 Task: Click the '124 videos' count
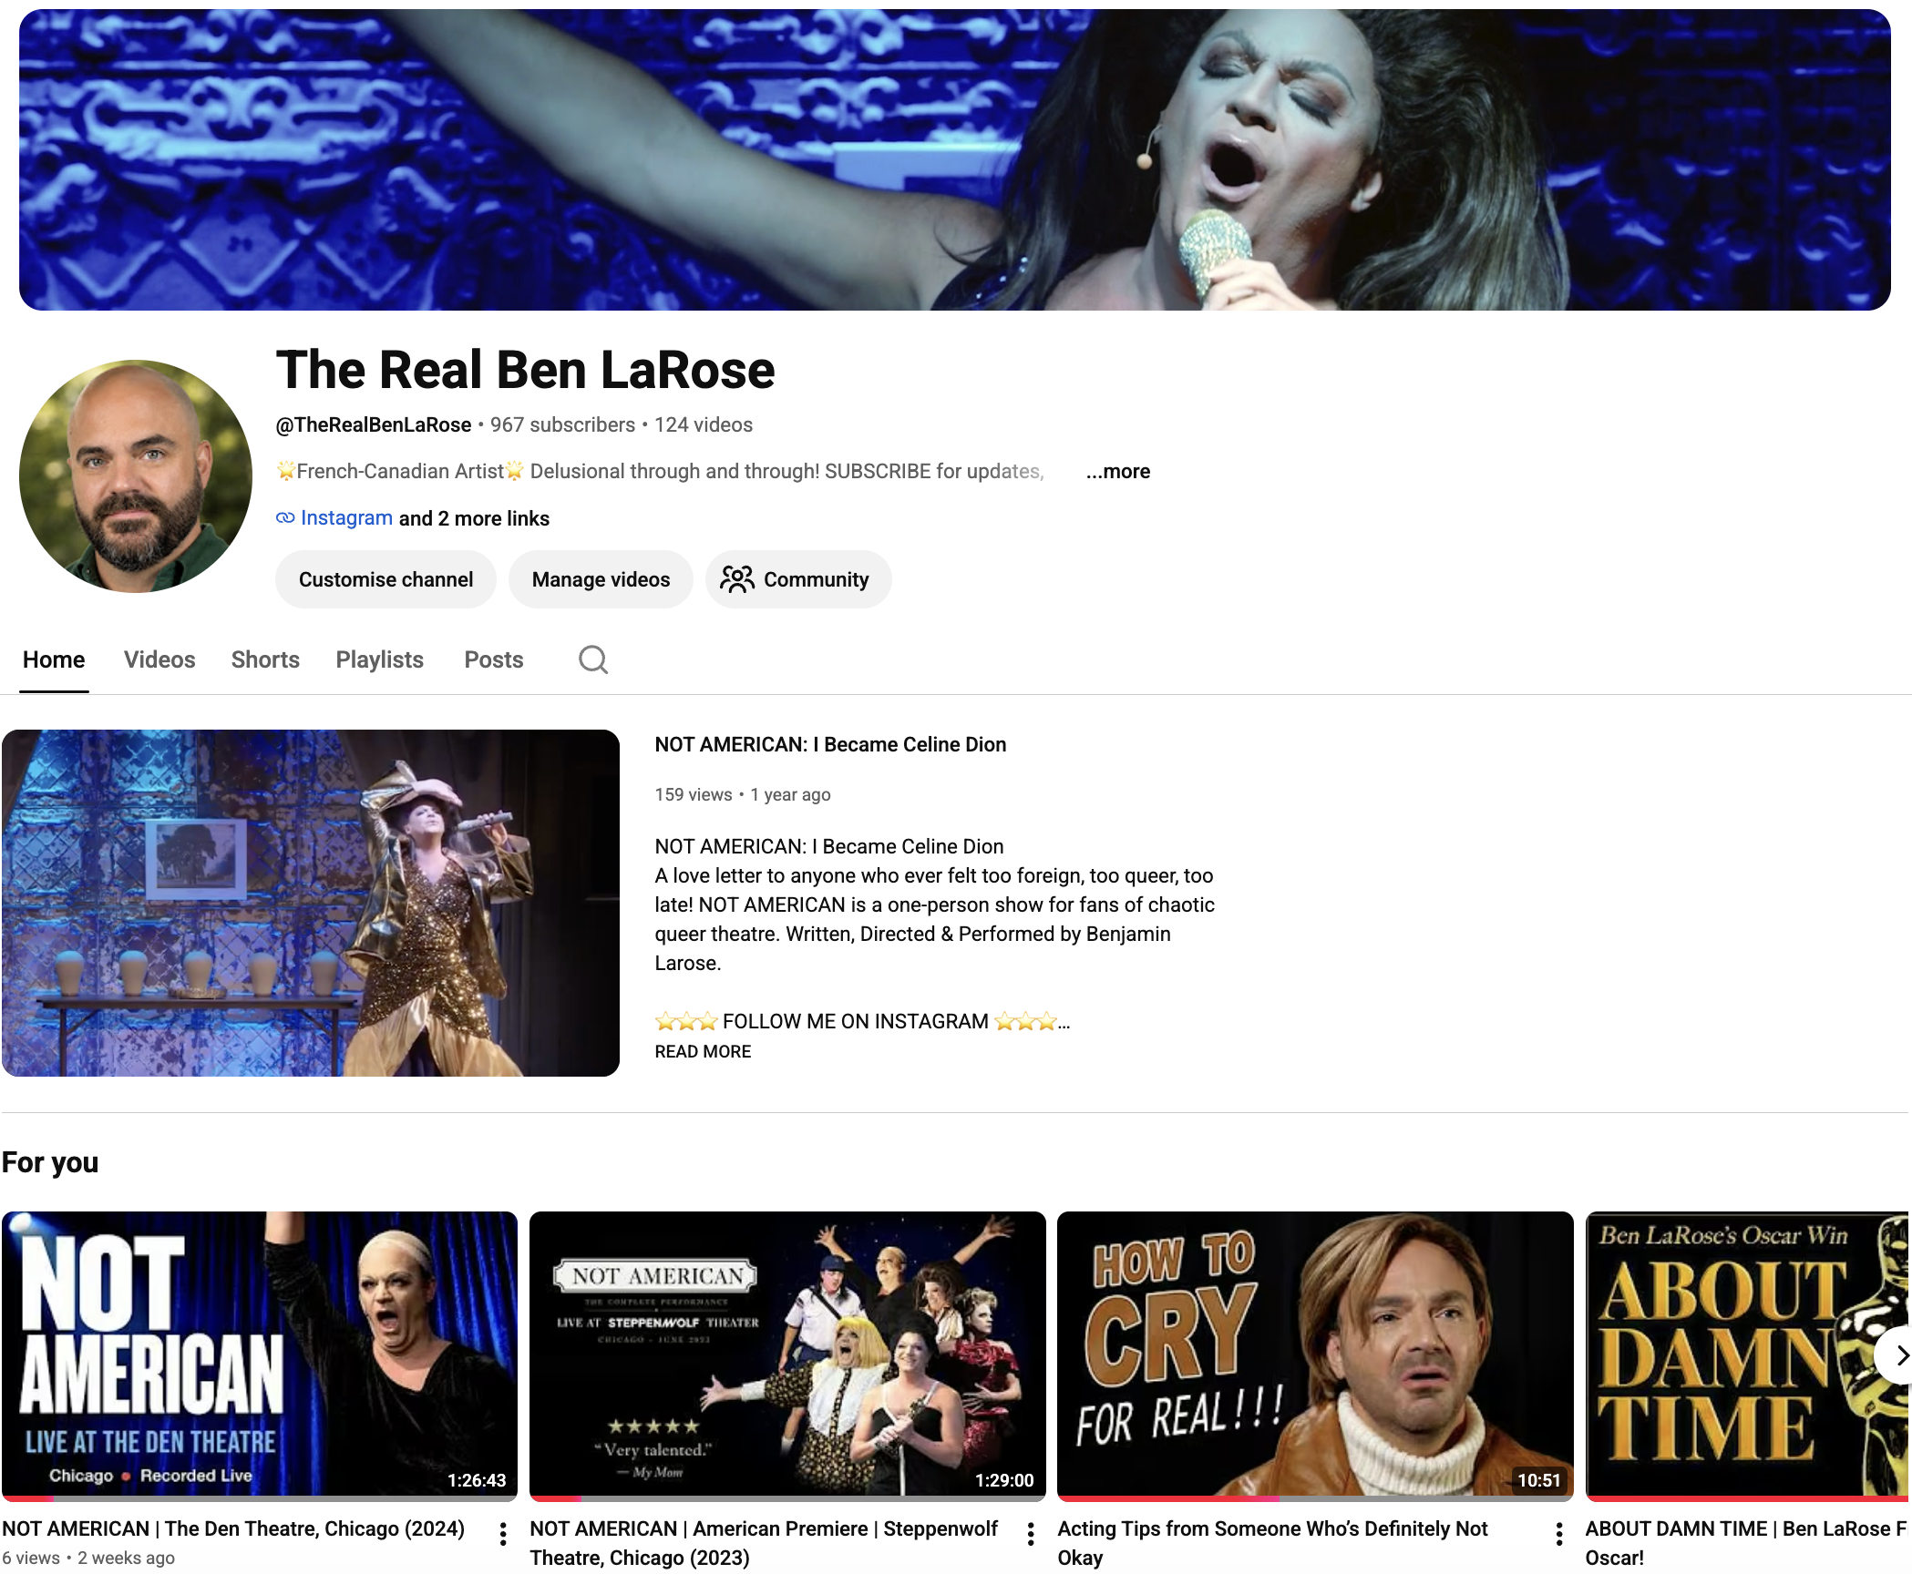pyautogui.click(x=704, y=424)
